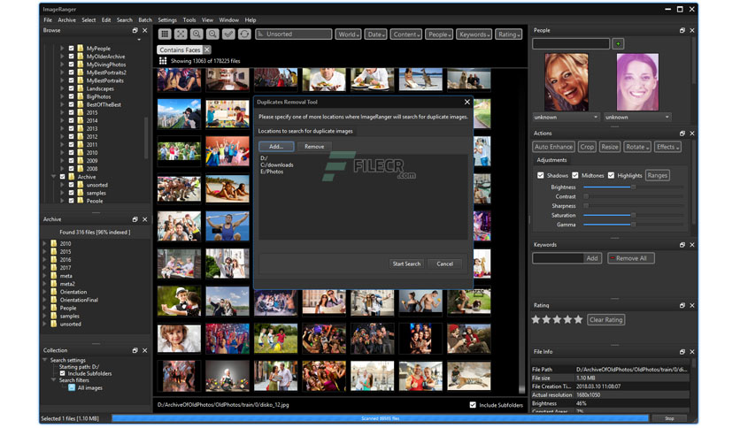
Task: Open the Tools menu
Action: (x=189, y=19)
